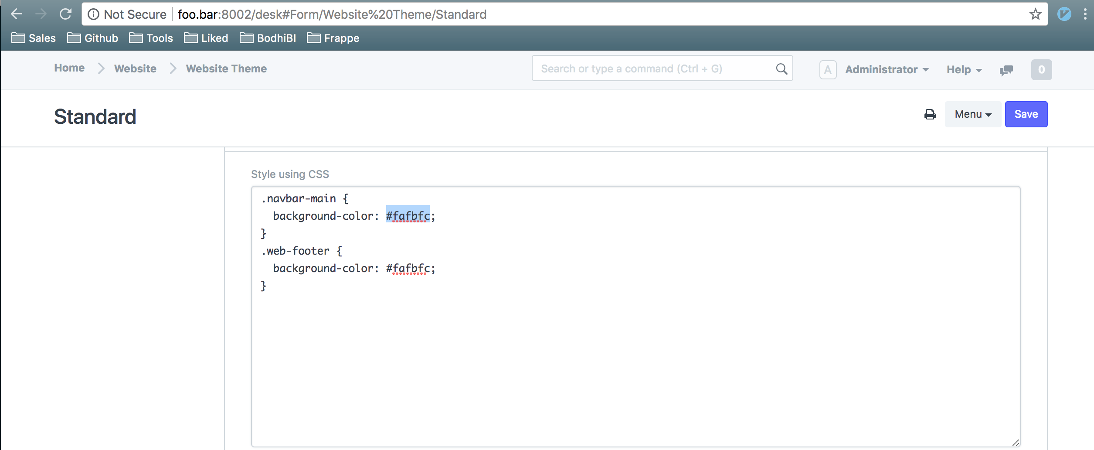The height and width of the screenshot is (450, 1094).
Task: Bookmark page with the star icon
Action: [1036, 14]
